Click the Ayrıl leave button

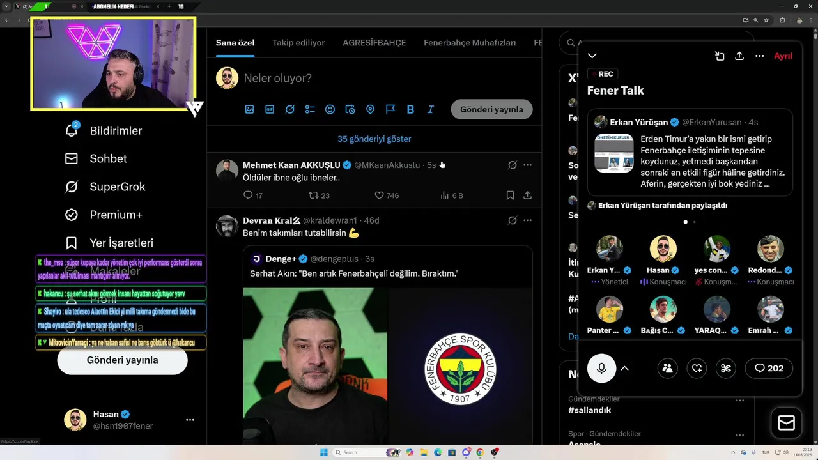pos(783,56)
